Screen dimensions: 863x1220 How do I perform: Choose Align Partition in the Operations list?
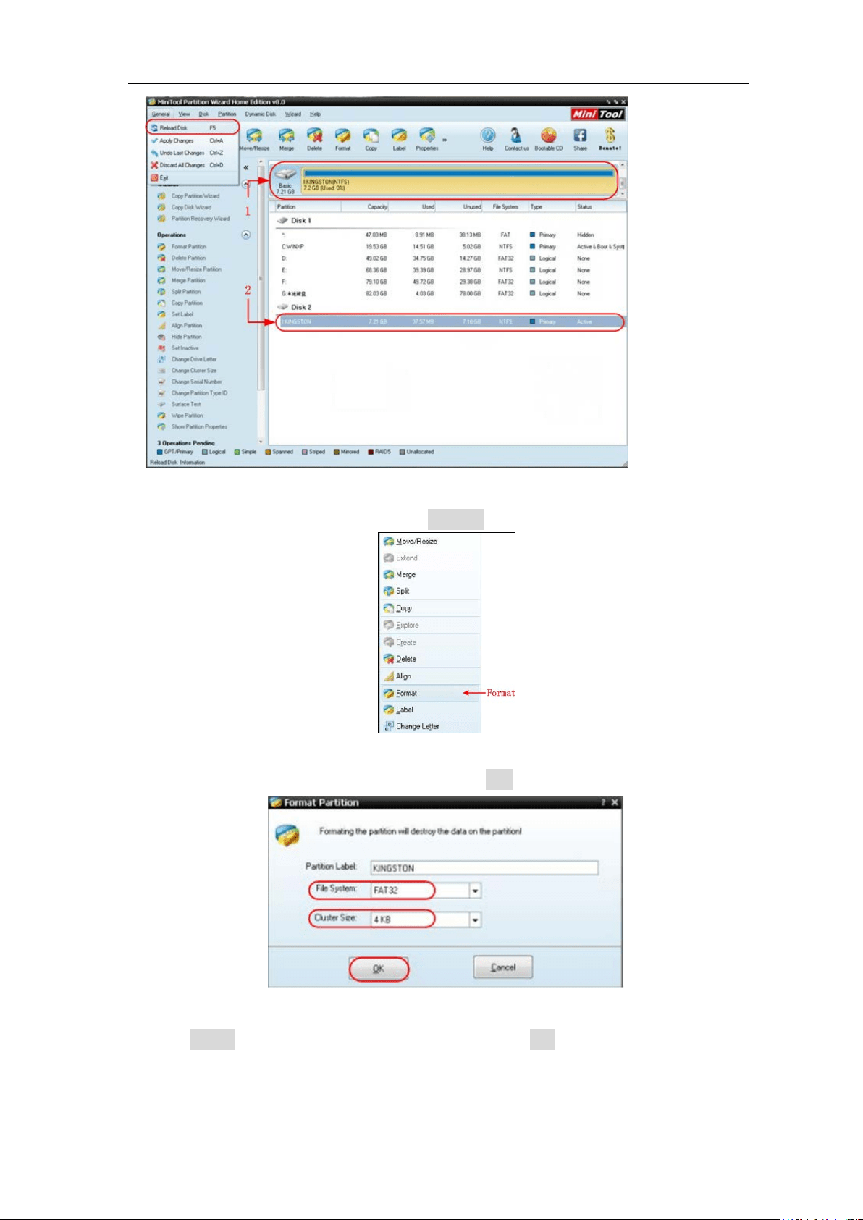pyautogui.click(x=180, y=325)
